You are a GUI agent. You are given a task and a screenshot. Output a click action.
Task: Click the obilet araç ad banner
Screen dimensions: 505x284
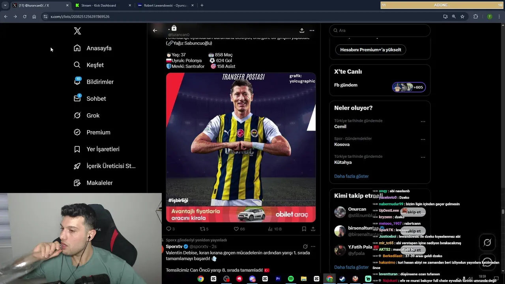241,214
